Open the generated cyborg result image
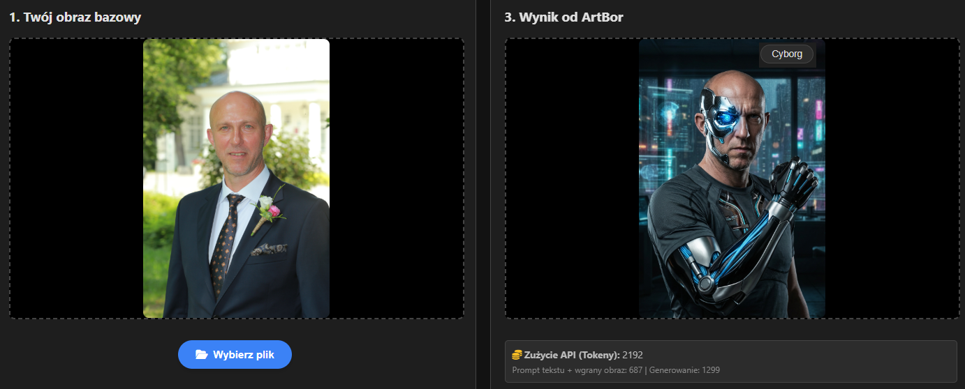 (x=732, y=178)
